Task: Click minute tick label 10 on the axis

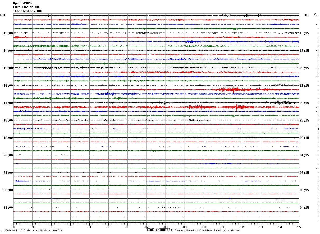Action: pos(204,227)
